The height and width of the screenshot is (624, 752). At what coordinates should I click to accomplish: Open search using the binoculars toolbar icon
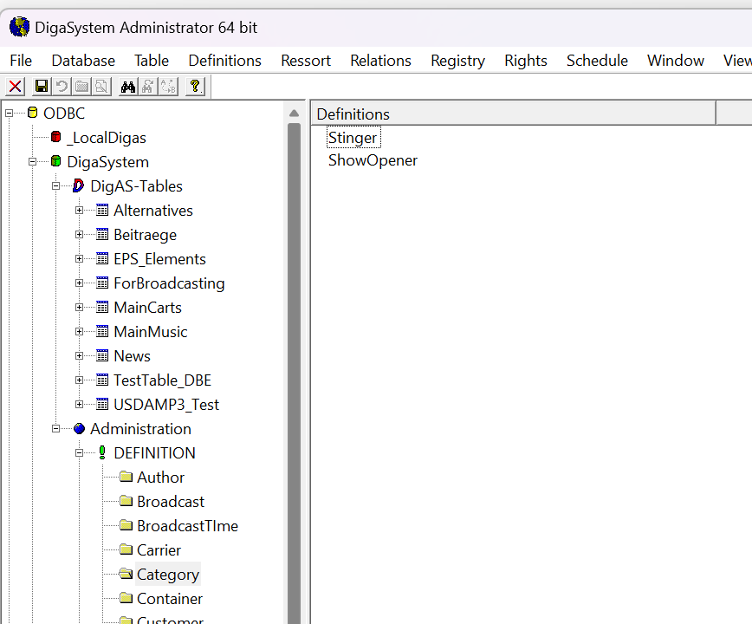point(126,86)
